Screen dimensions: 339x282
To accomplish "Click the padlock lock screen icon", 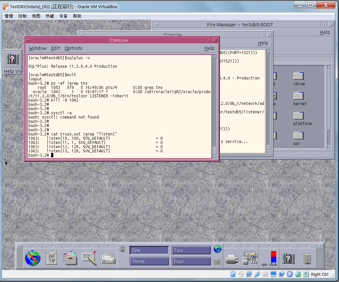I will coord(123,249).
